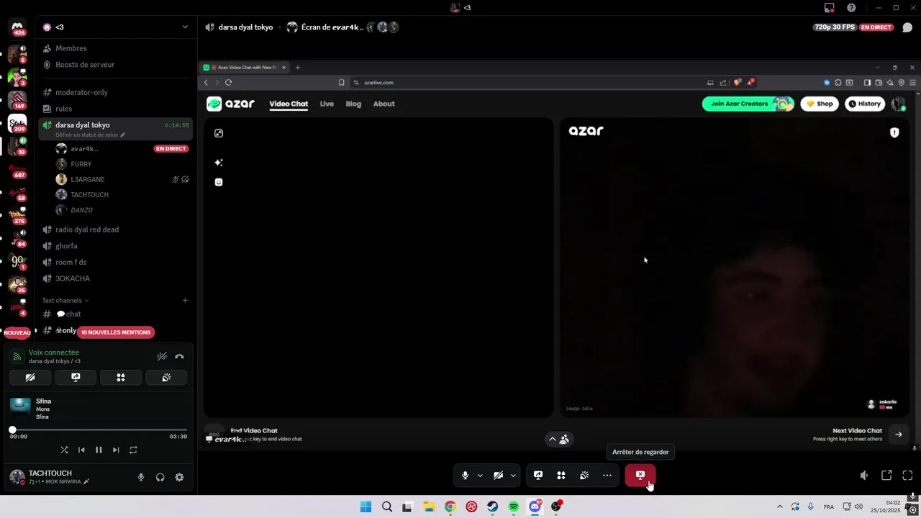
Task: Mute microphone in user panel
Action: [141, 477]
